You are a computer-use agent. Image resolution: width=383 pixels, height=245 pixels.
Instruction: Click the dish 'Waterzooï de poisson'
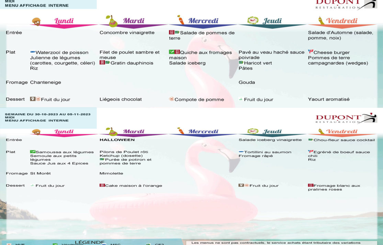click(62, 52)
